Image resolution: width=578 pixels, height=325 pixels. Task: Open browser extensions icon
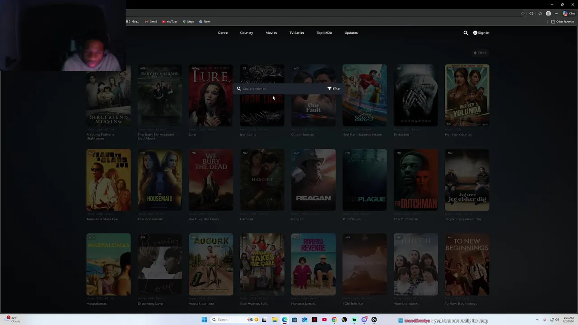point(531,14)
